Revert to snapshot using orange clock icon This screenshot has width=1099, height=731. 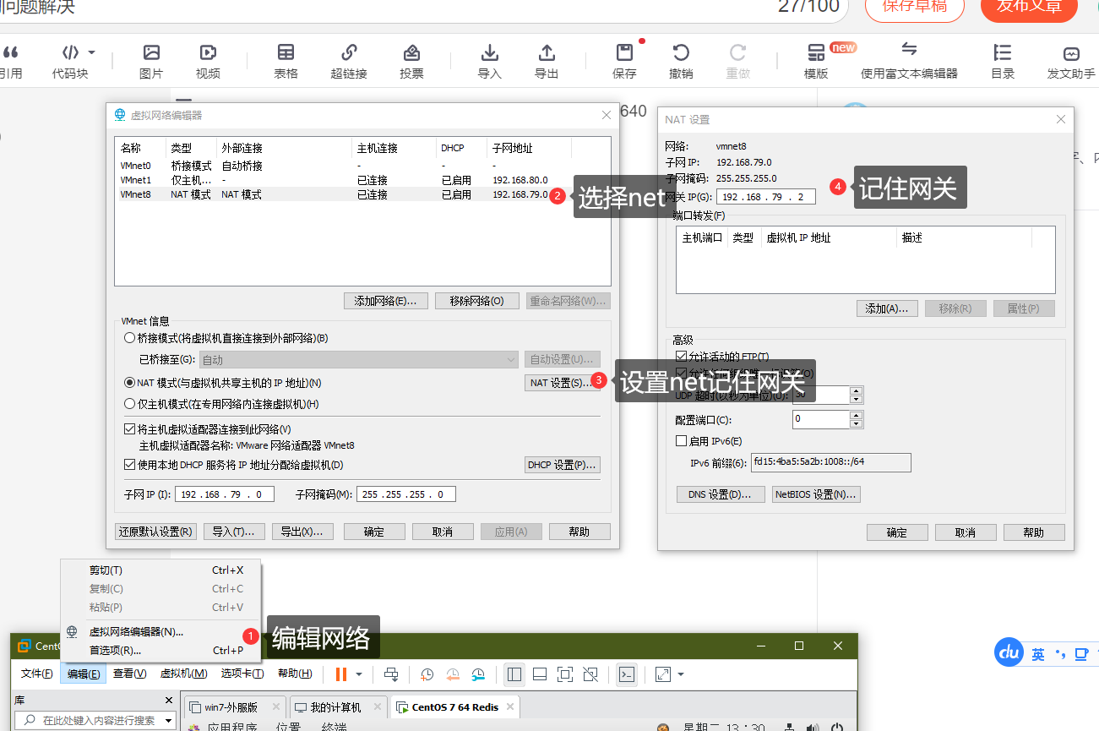coord(453,674)
